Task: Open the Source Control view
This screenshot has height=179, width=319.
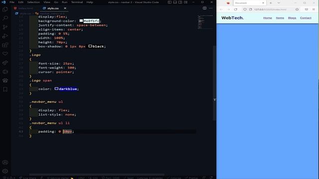Action: [5, 27]
